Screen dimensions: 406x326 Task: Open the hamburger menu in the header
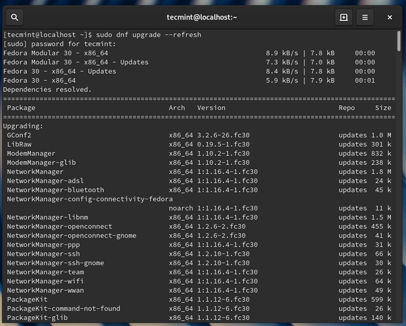[365, 17]
